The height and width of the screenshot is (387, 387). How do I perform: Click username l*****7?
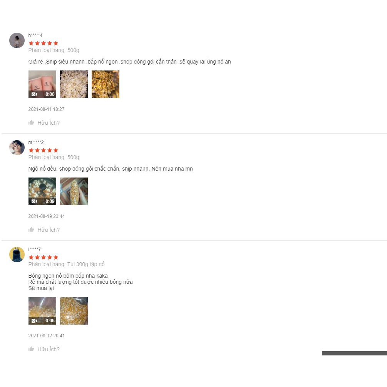35,249
